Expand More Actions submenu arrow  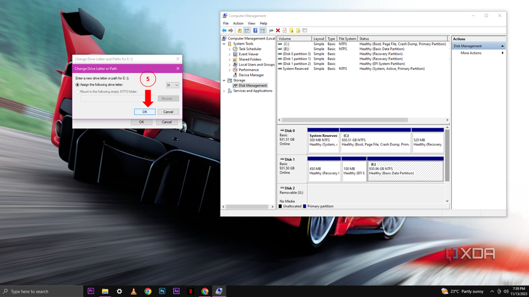(x=503, y=53)
